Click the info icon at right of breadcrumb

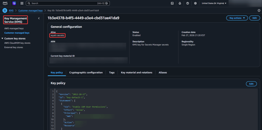click(259, 11)
